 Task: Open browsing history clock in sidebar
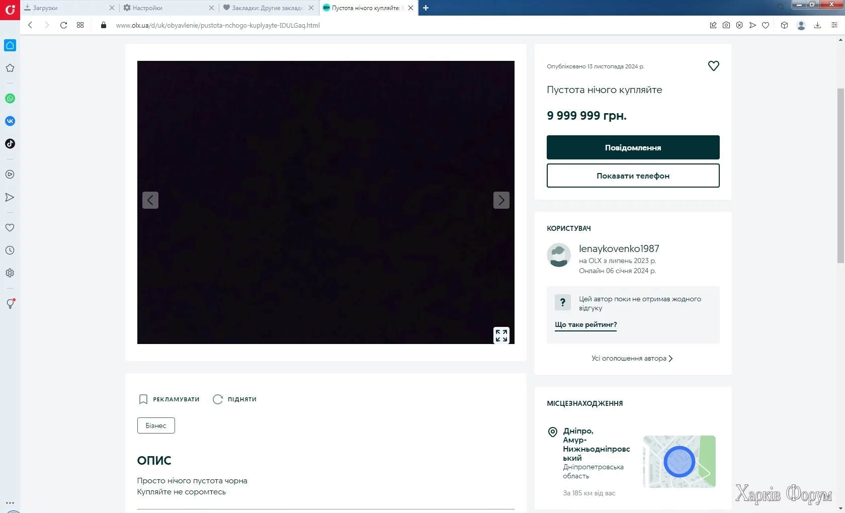(10, 250)
